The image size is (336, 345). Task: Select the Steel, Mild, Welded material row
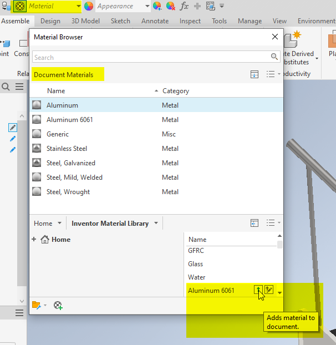click(156, 177)
